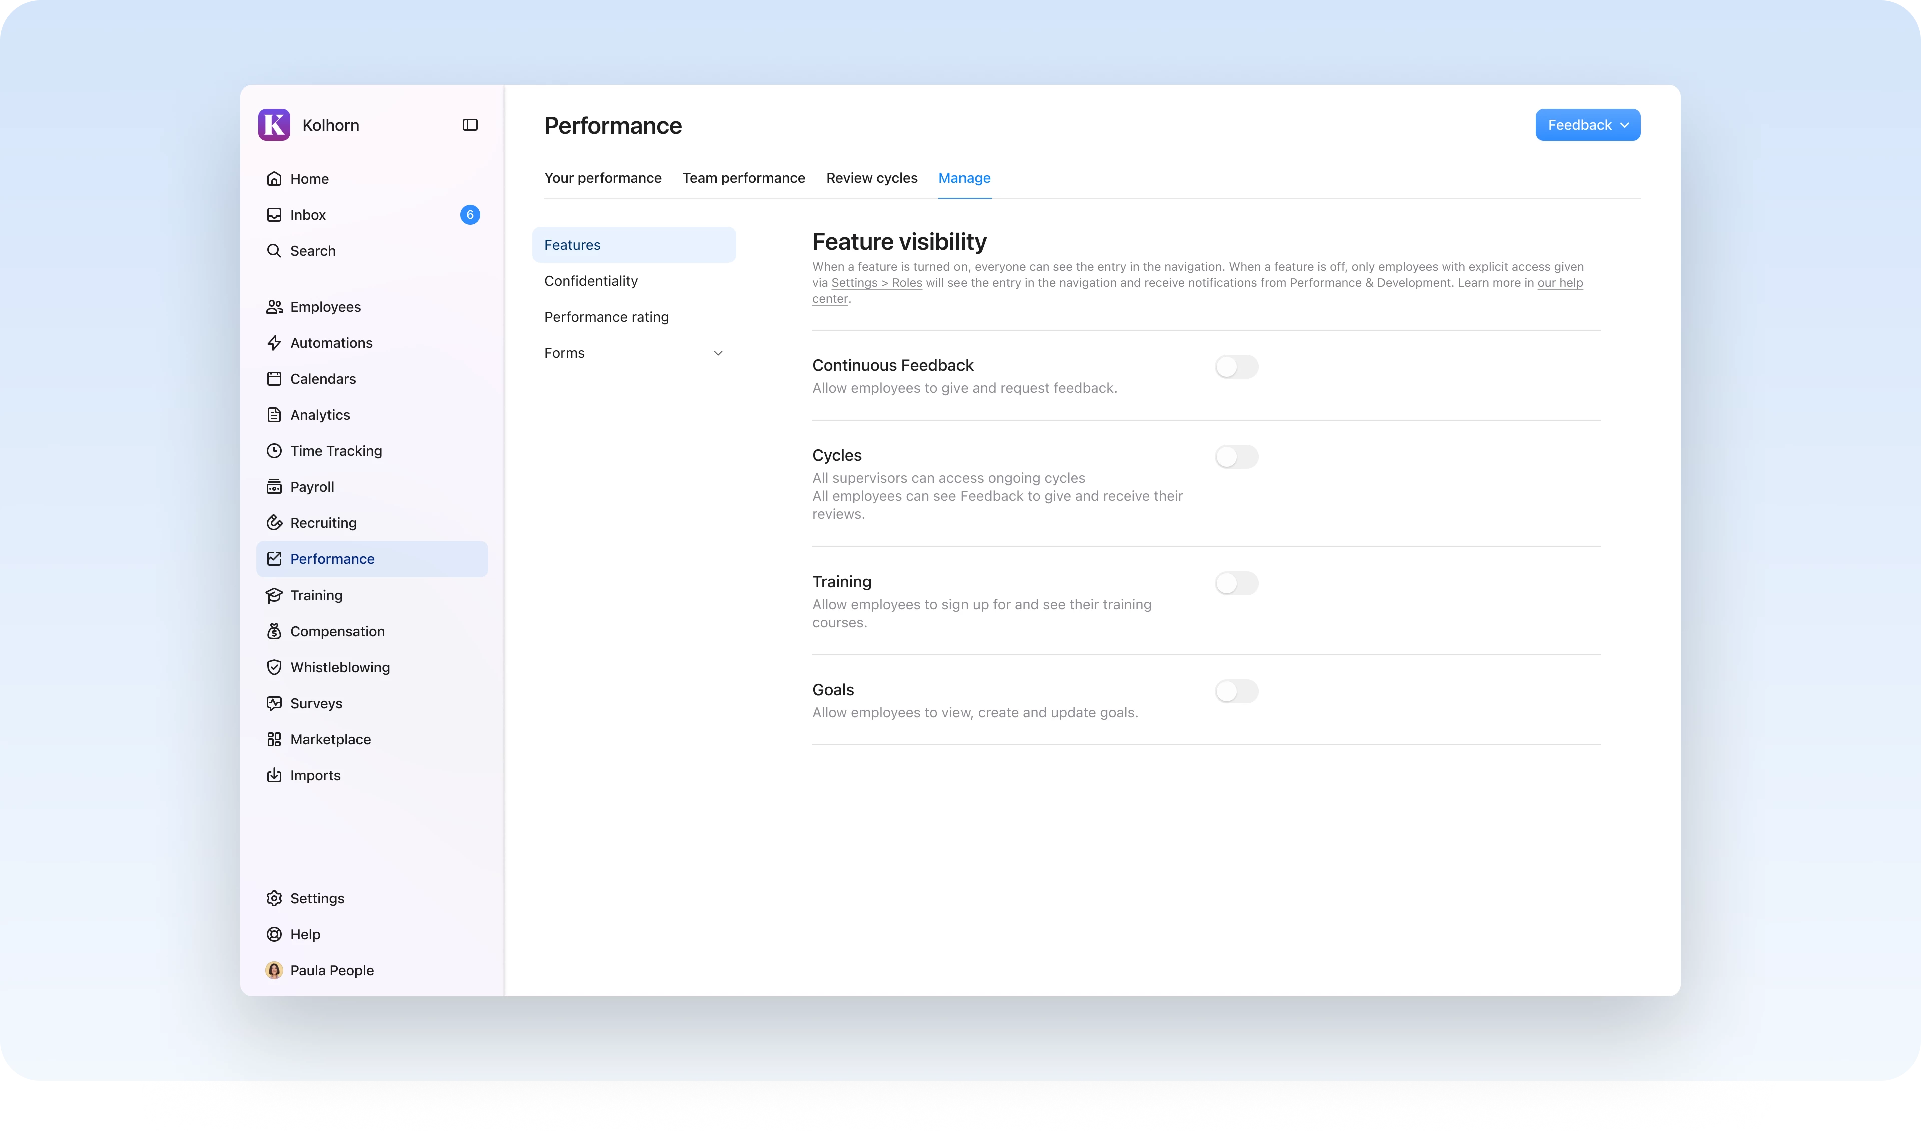
Task: Switch to Review cycles tab
Action: [x=871, y=178]
